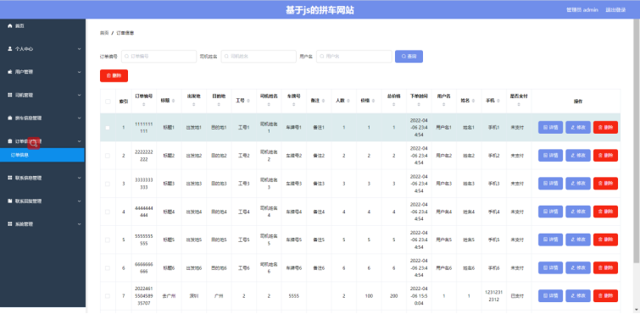Click the 司机姓名 search input field
Screen dimensions: 640x314
[259, 56]
